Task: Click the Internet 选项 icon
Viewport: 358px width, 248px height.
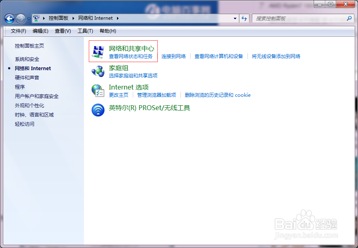Action: pyautogui.click(x=98, y=91)
